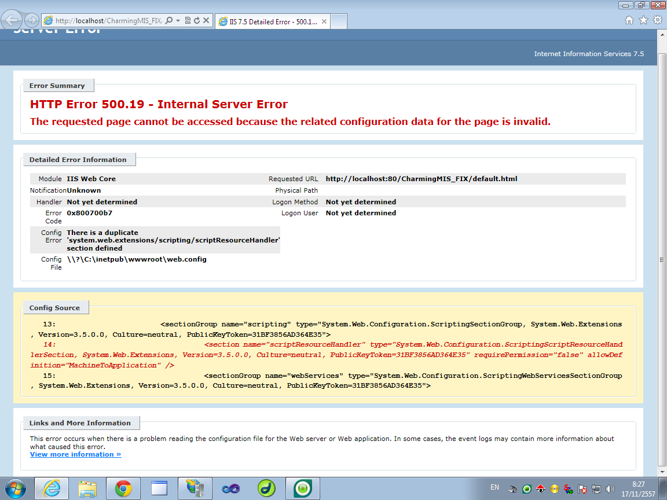Viewport: 667px width, 500px height.
Task: Select the IIS 7.5 Detailed Error tab
Action: click(267, 21)
